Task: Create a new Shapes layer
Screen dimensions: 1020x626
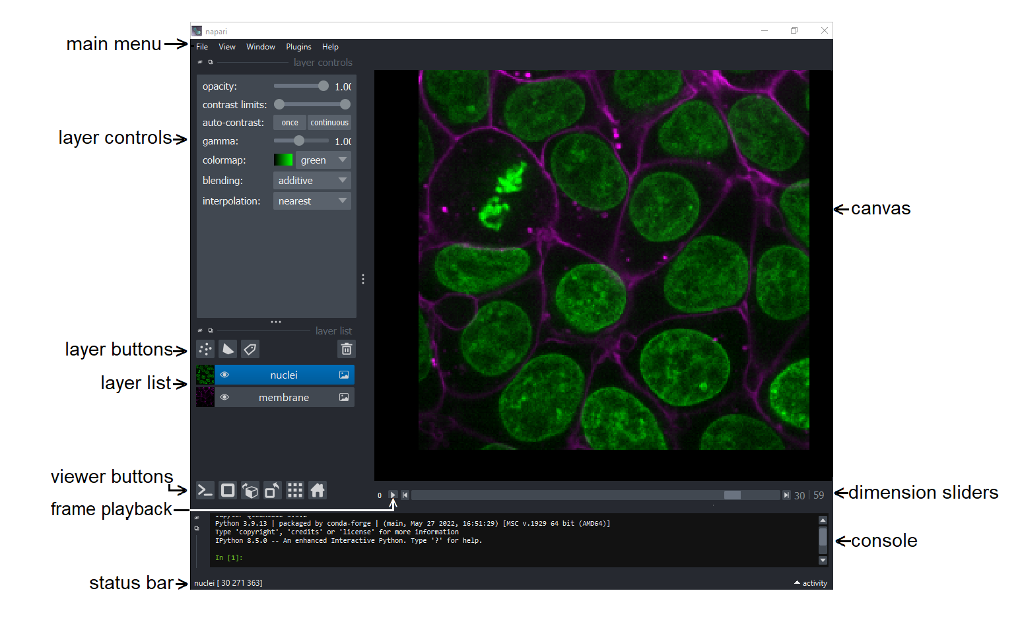Action: coord(227,349)
